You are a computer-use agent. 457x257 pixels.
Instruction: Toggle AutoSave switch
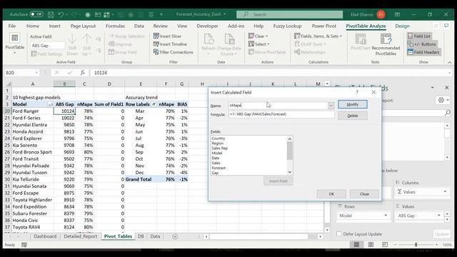point(36,14)
